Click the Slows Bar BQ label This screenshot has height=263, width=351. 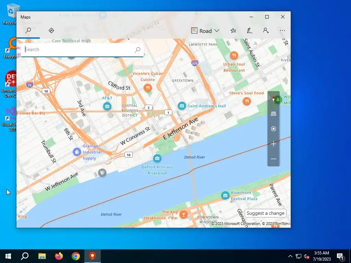click(32, 113)
